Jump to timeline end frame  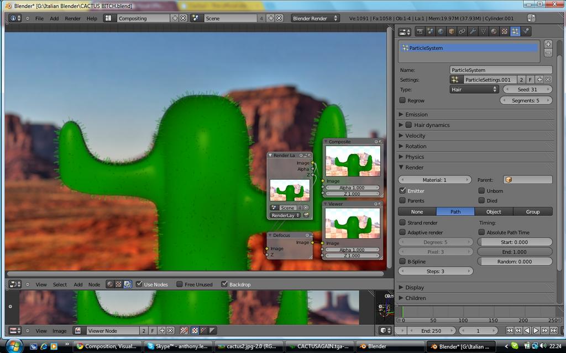[x=554, y=330]
